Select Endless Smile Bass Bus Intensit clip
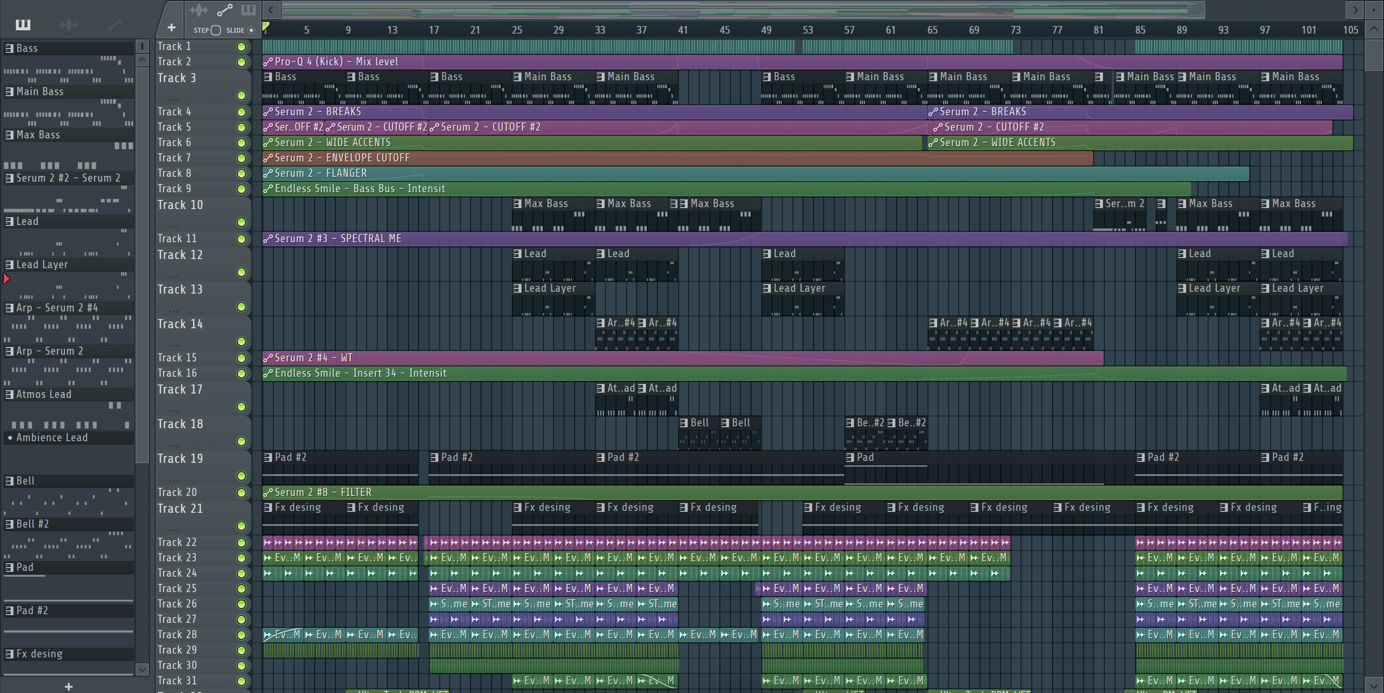 click(727, 189)
